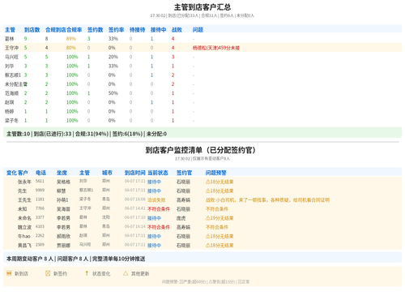This screenshot has width=405, height=300.
Task: Click the 待接待 column header
Action: click(137, 30)
